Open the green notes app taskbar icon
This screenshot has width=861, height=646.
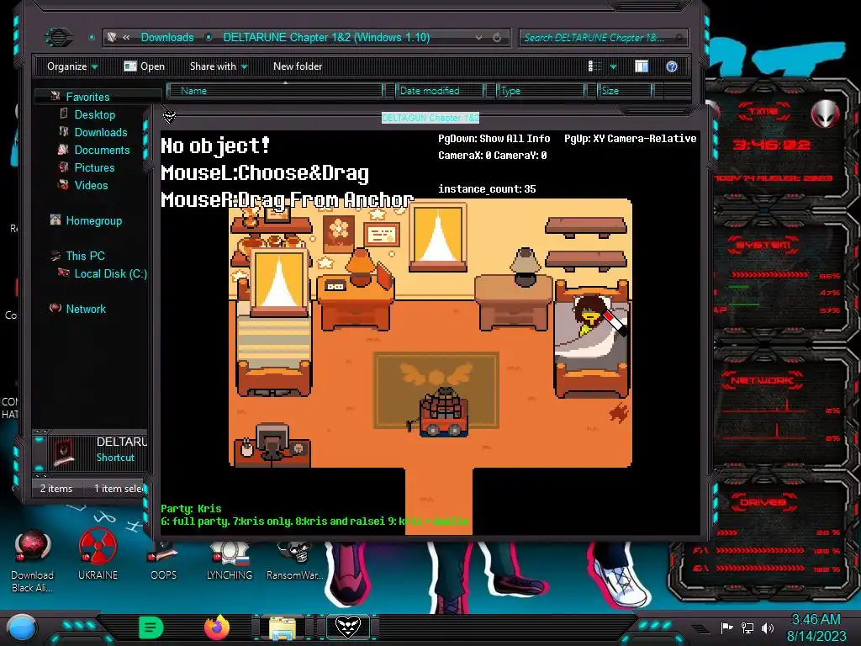(151, 627)
